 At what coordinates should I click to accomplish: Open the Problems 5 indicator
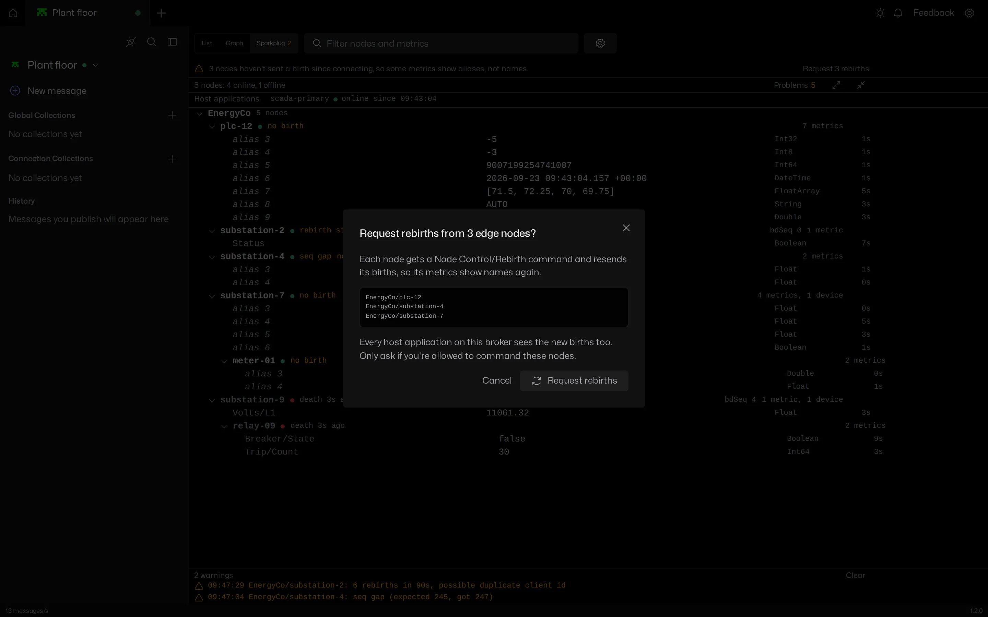(795, 85)
